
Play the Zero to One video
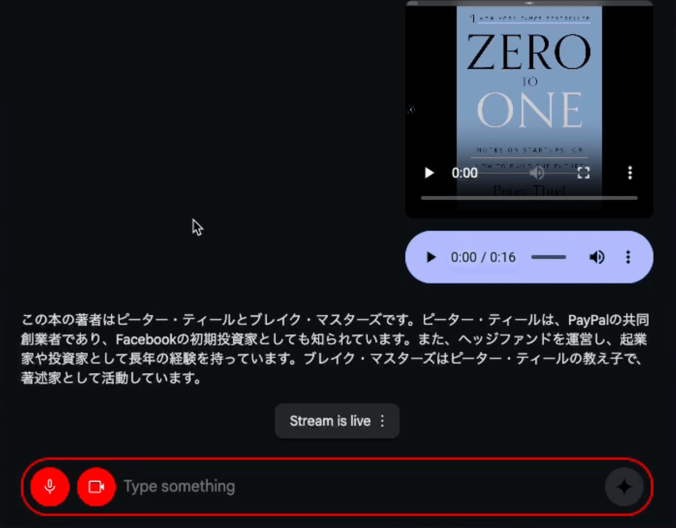click(x=430, y=173)
